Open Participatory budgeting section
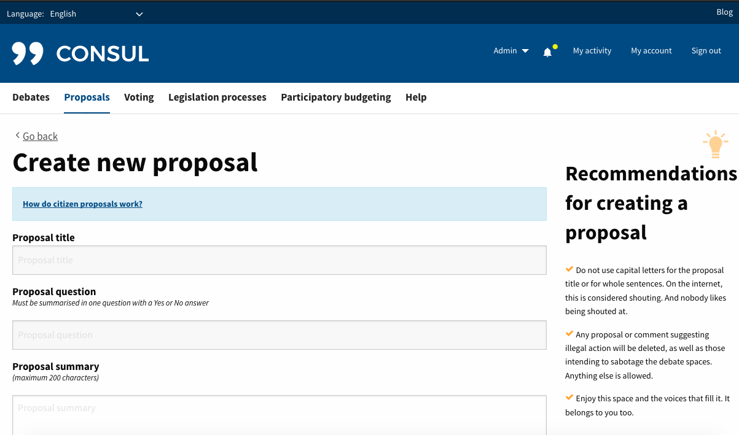Screen dimensions: 739x435 pyautogui.click(x=335, y=97)
